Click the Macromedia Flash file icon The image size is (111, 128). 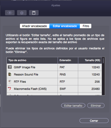(x=10, y=89)
